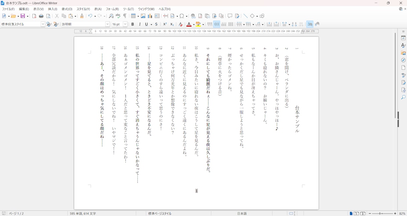Toggle Italic formatting
The width and height of the screenshot is (407, 216).
140,24
